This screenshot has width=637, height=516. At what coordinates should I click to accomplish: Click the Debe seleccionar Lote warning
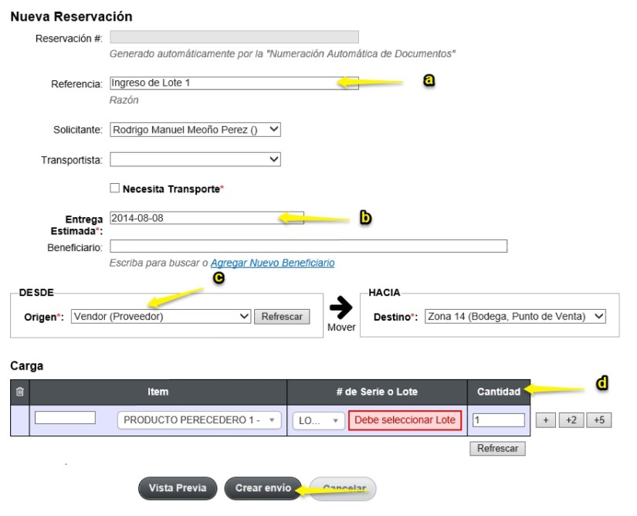(405, 420)
